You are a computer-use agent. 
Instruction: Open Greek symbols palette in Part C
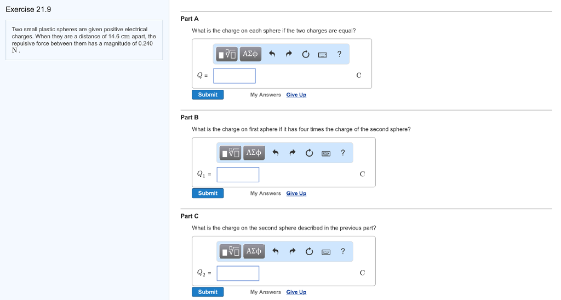(x=254, y=251)
